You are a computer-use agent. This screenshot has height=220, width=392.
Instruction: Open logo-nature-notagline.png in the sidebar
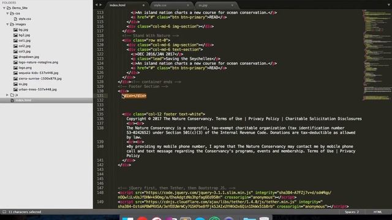tap(38, 62)
